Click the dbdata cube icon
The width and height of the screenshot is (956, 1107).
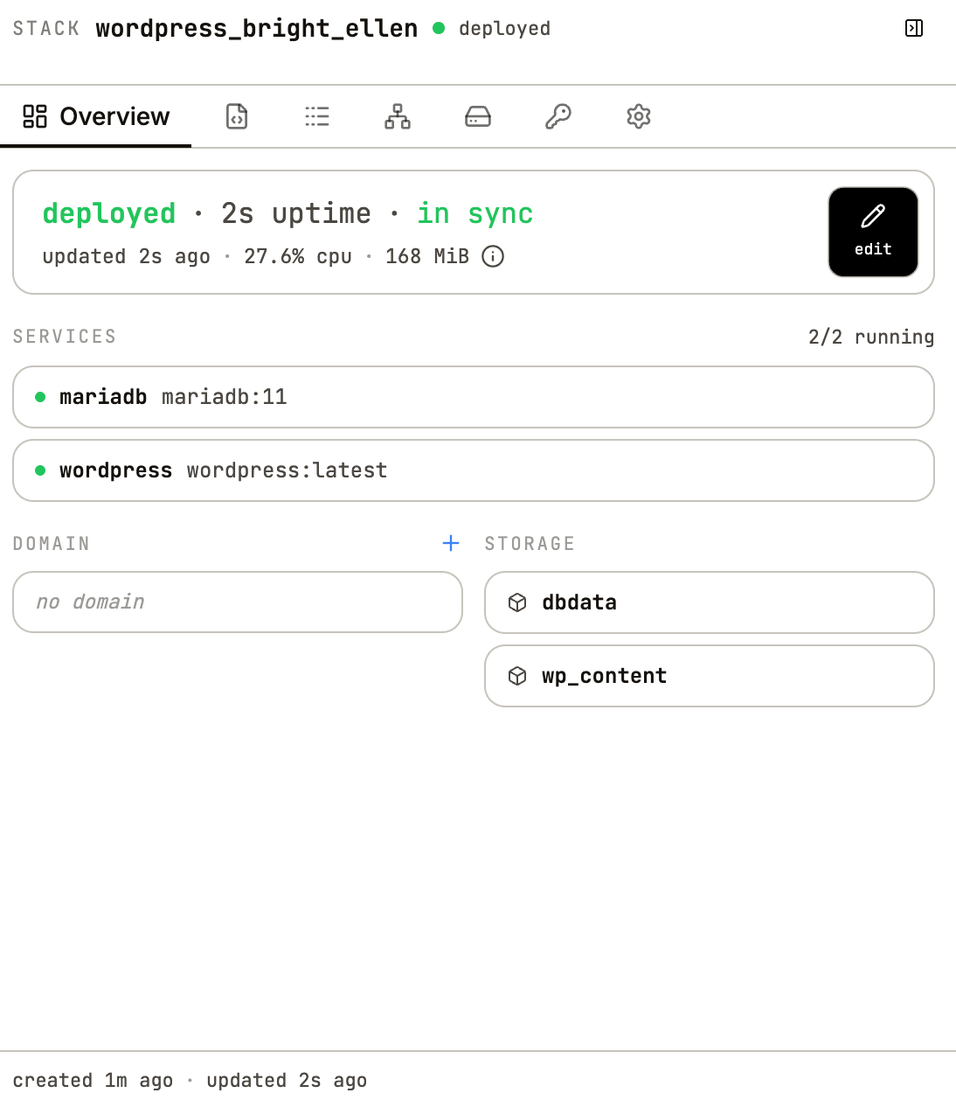point(517,602)
